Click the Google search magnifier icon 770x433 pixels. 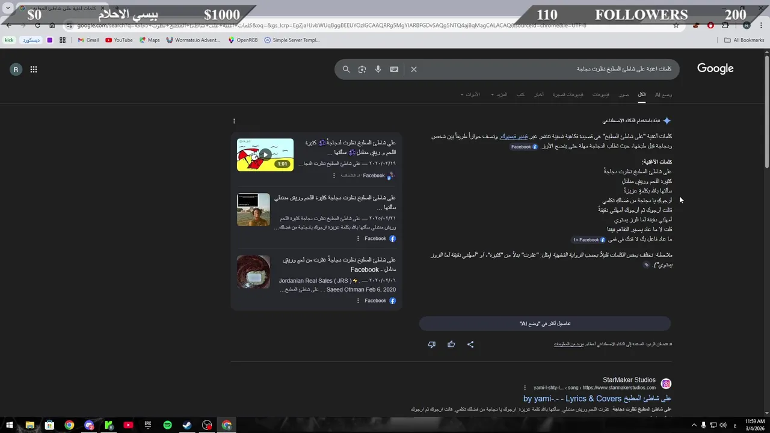(346, 69)
